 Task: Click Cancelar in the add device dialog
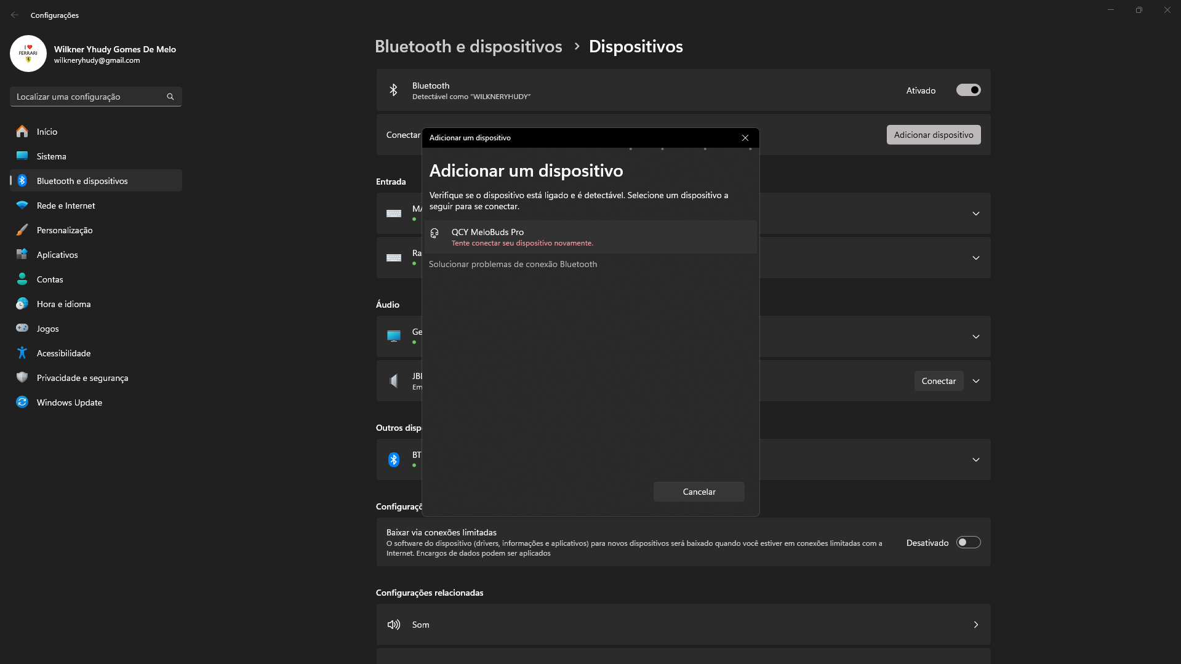coord(699,492)
